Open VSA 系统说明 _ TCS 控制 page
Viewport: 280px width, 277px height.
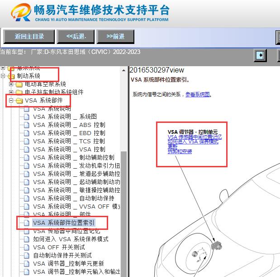click(x=69, y=141)
